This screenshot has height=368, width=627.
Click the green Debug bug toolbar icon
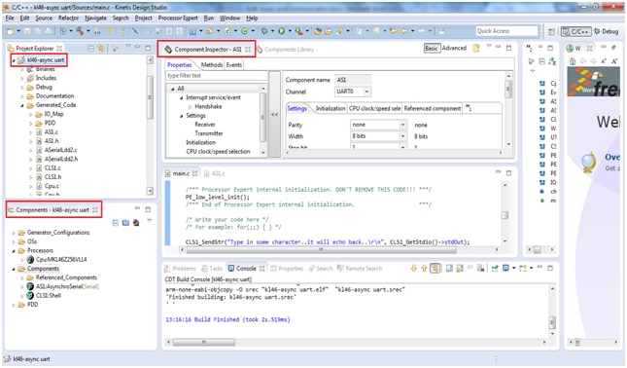pyautogui.click(x=263, y=31)
